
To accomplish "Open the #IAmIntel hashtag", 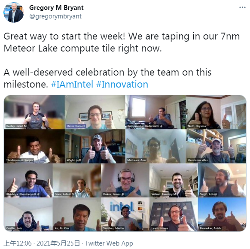I will [x=72, y=84].
